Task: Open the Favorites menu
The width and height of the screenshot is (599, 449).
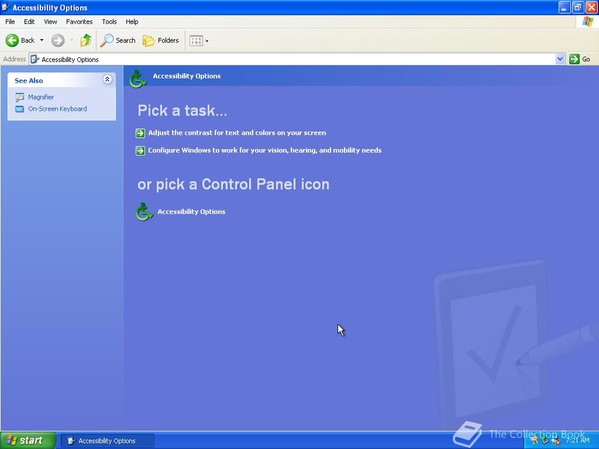Action: pyautogui.click(x=79, y=22)
